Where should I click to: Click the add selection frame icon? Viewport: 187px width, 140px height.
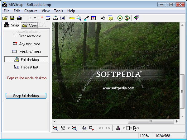coord(91,128)
